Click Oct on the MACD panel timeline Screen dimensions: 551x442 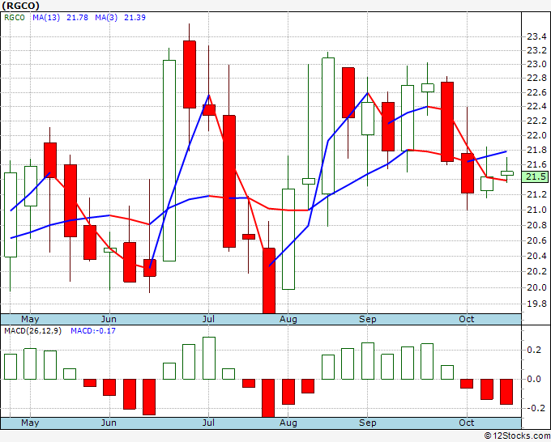click(x=466, y=423)
